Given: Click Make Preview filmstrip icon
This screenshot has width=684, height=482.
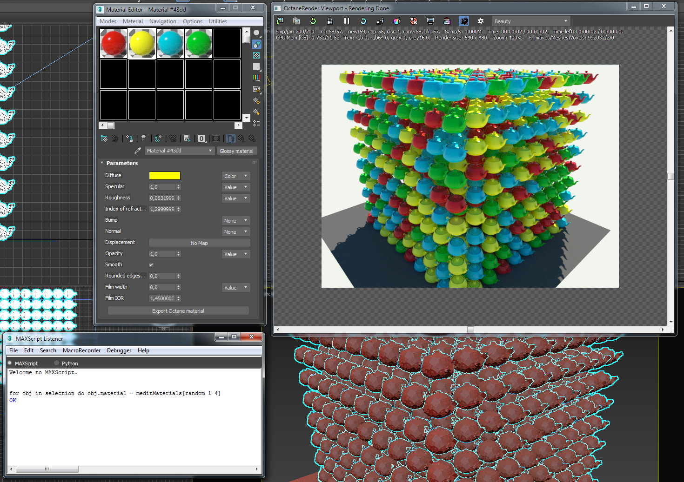Looking at the screenshot, I should [256, 89].
